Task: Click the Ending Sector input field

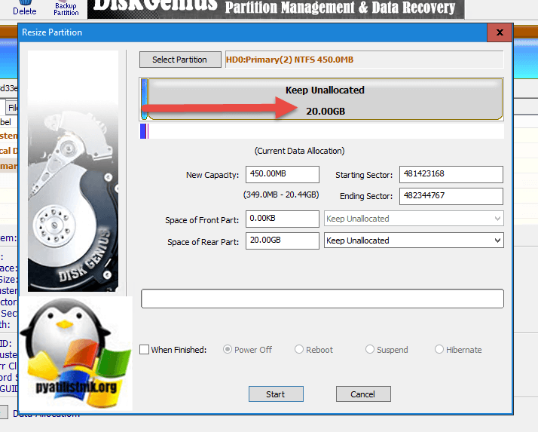Action: click(451, 196)
